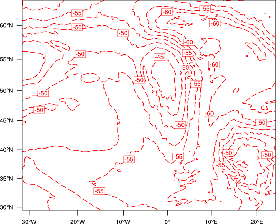Click the 20°W longitude axis label
The height and width of the screenshot is (224, 276).
(77, 221)
